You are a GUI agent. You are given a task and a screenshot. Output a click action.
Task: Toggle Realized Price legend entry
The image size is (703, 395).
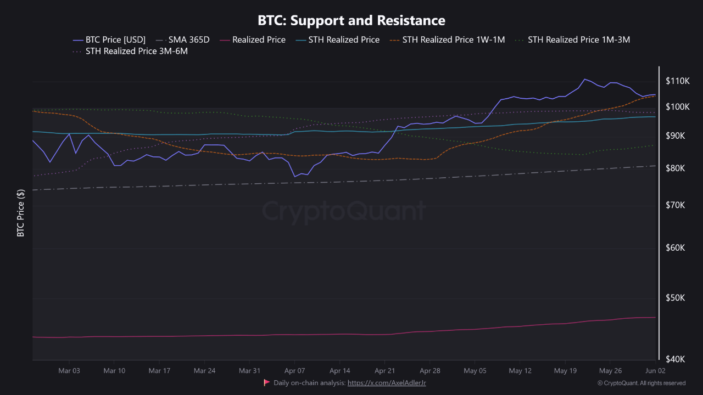[259, 39]
